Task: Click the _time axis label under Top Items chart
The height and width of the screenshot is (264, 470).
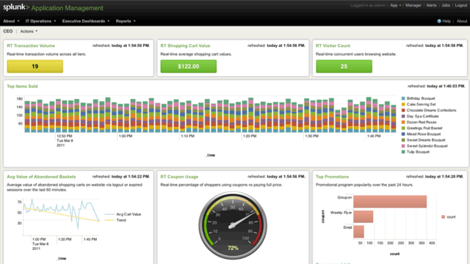Action: (x=211, y=155)
